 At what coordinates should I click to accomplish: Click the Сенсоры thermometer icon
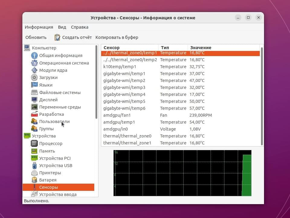click(x=34, y=187)
